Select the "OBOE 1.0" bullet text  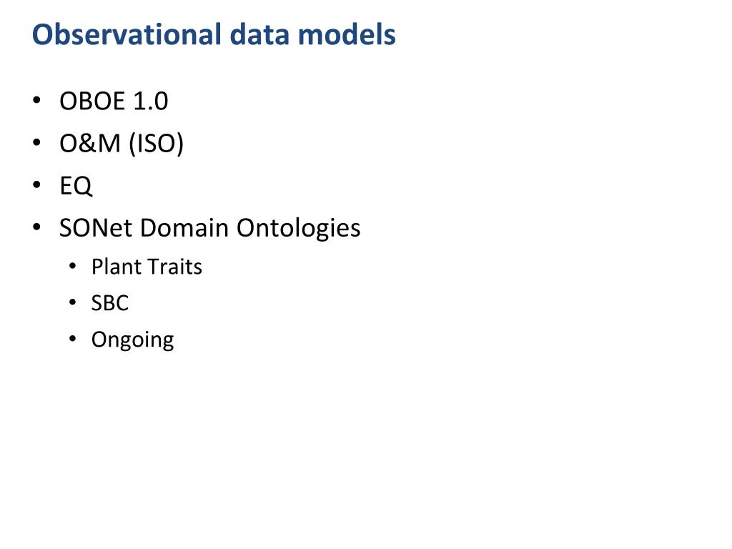[x=114, y=101]
